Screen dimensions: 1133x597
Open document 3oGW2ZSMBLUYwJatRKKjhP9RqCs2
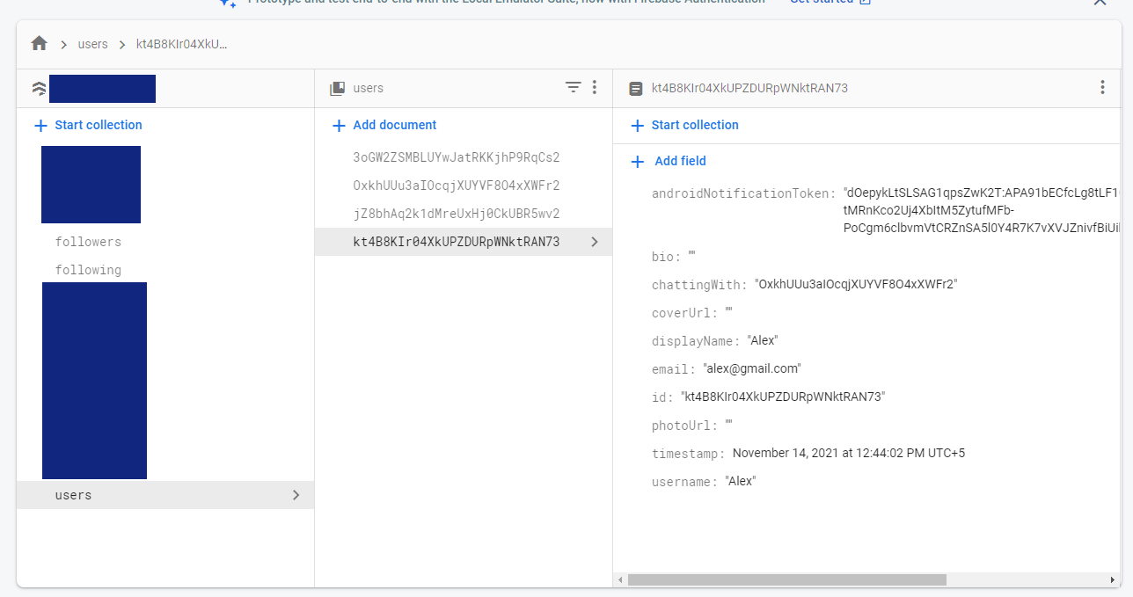point(457,157)
